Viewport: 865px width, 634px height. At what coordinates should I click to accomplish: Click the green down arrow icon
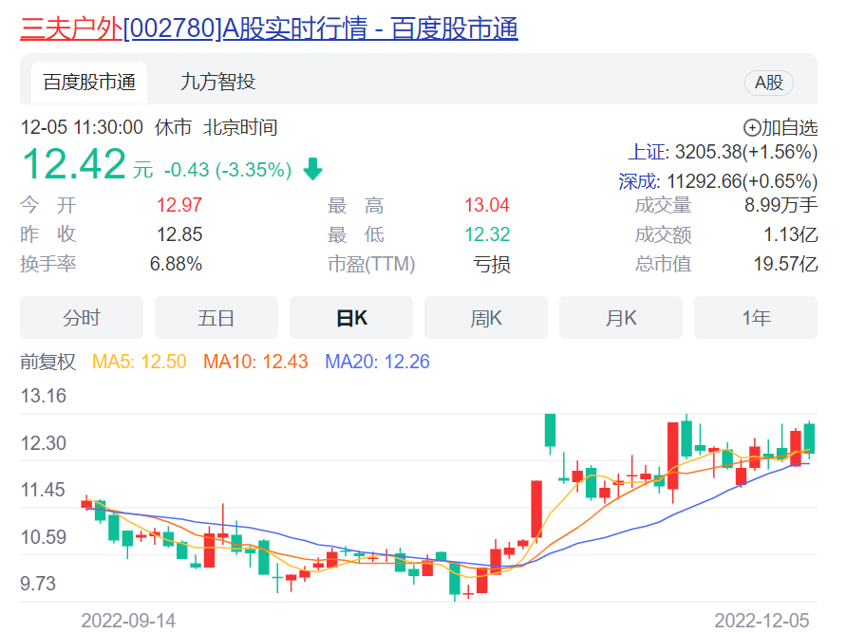point(312,170)
